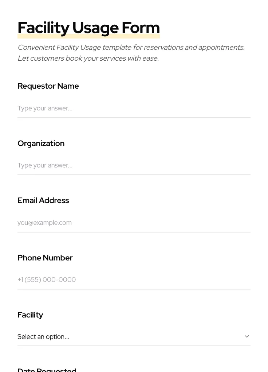The height and width of the screenshot is (372, 268).
Task: Click the Facility question label
Action: click(30, 315)
